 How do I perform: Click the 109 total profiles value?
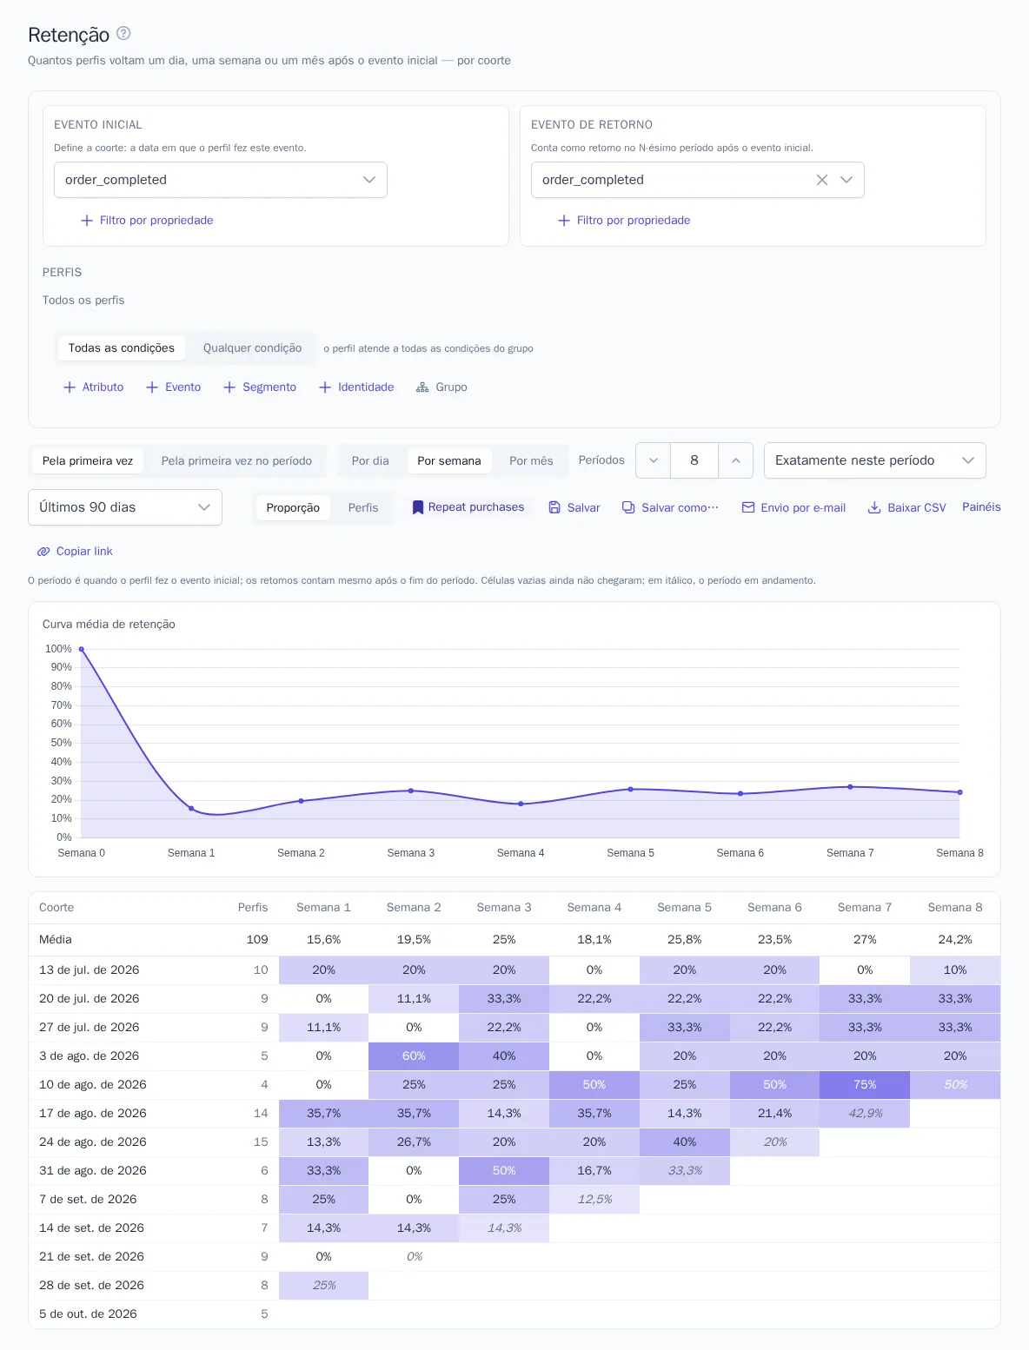pos(257,940)
